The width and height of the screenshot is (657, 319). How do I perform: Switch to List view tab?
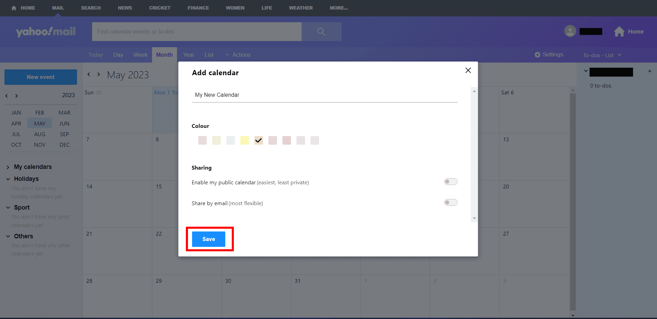point(209,55)
